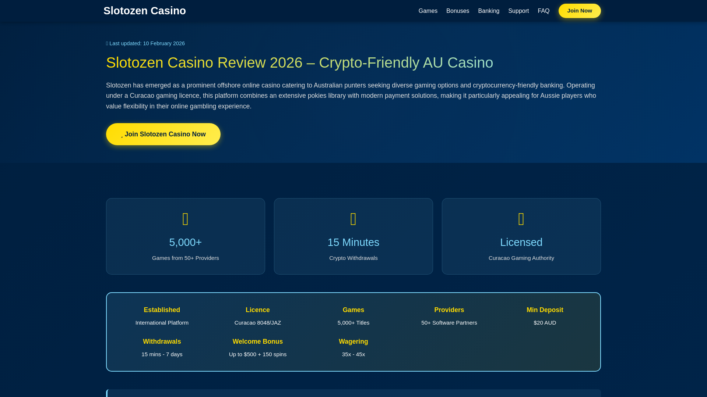Viewport: 707px width, 397px height.
Task: Open the Games nav link
Action: click(428, 11)
